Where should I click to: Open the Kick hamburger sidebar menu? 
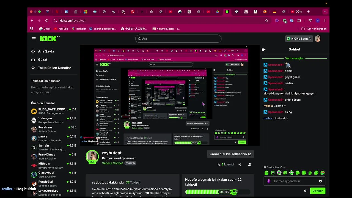pos(34,39)
